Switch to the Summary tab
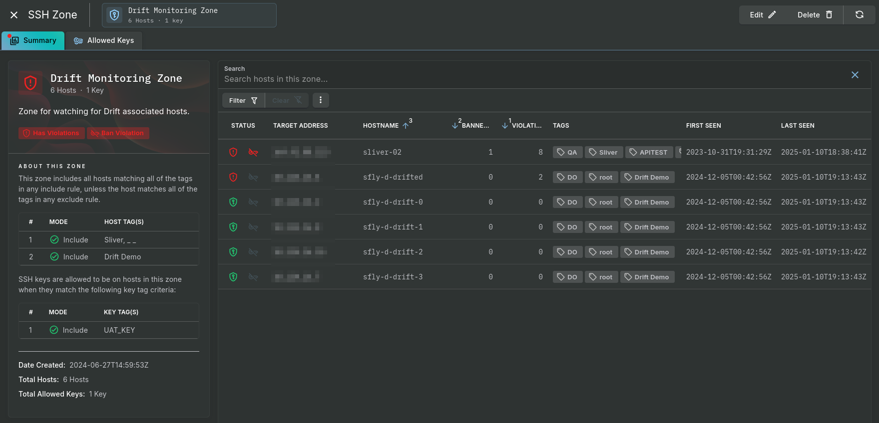879x423 pixels. pos(33,40)
